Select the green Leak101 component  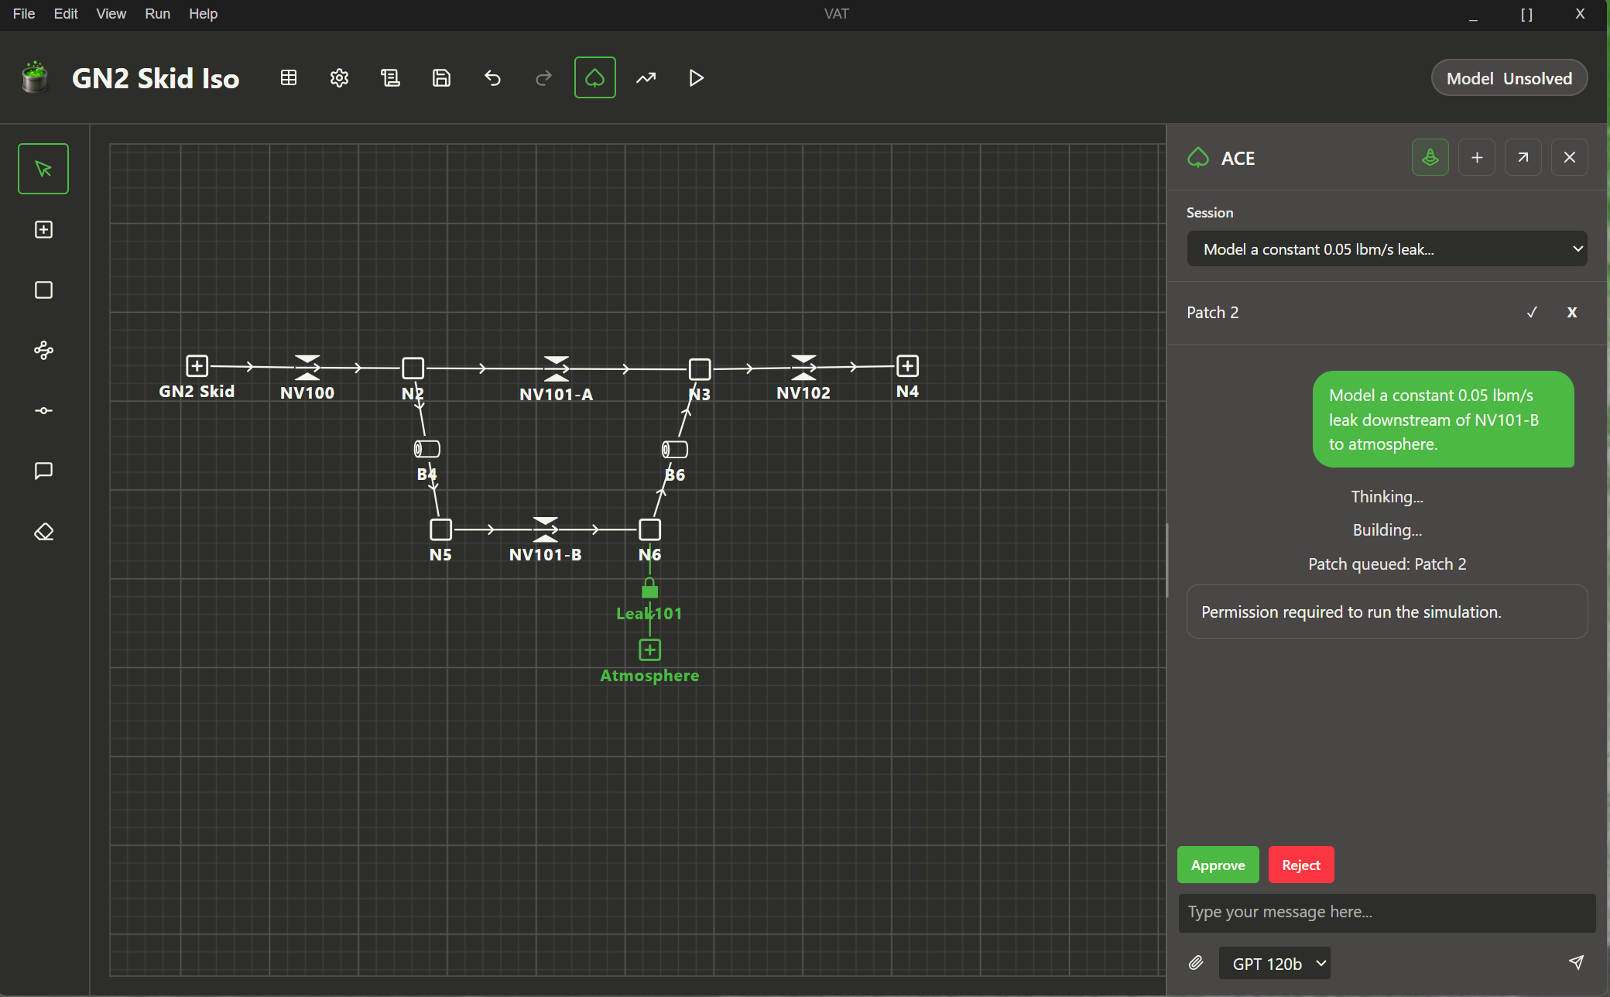click(x=649, y=588)
